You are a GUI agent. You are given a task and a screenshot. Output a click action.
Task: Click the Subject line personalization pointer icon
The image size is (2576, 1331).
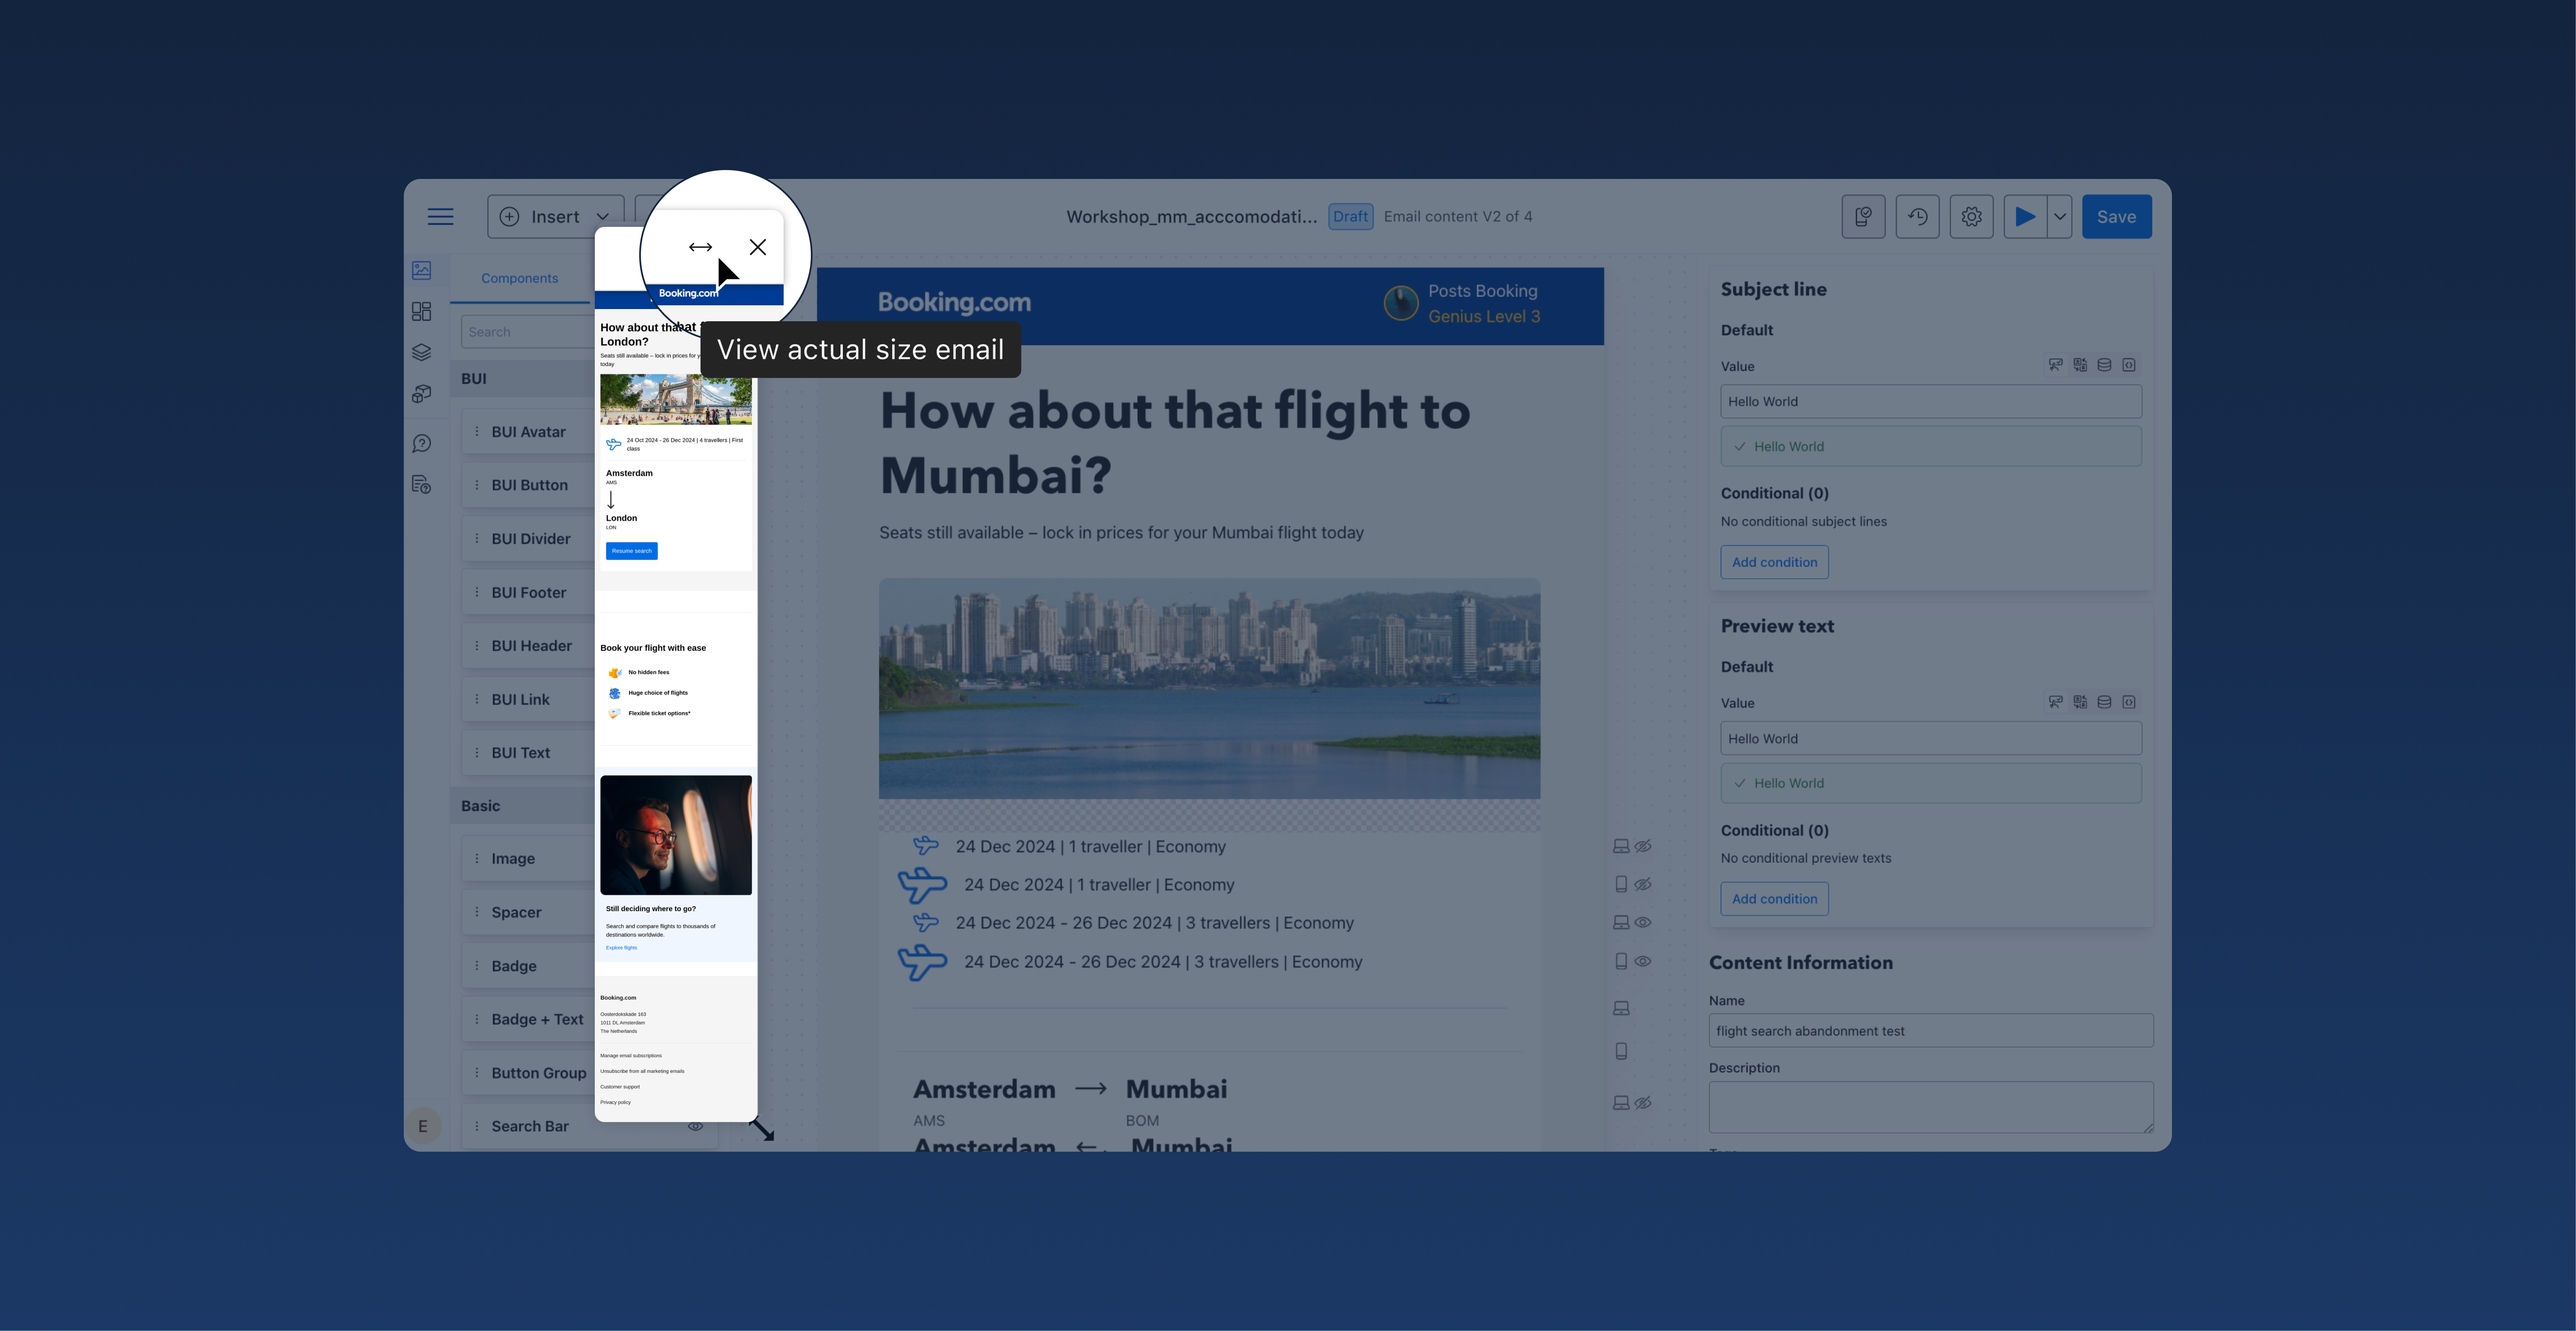point(2055,365)
